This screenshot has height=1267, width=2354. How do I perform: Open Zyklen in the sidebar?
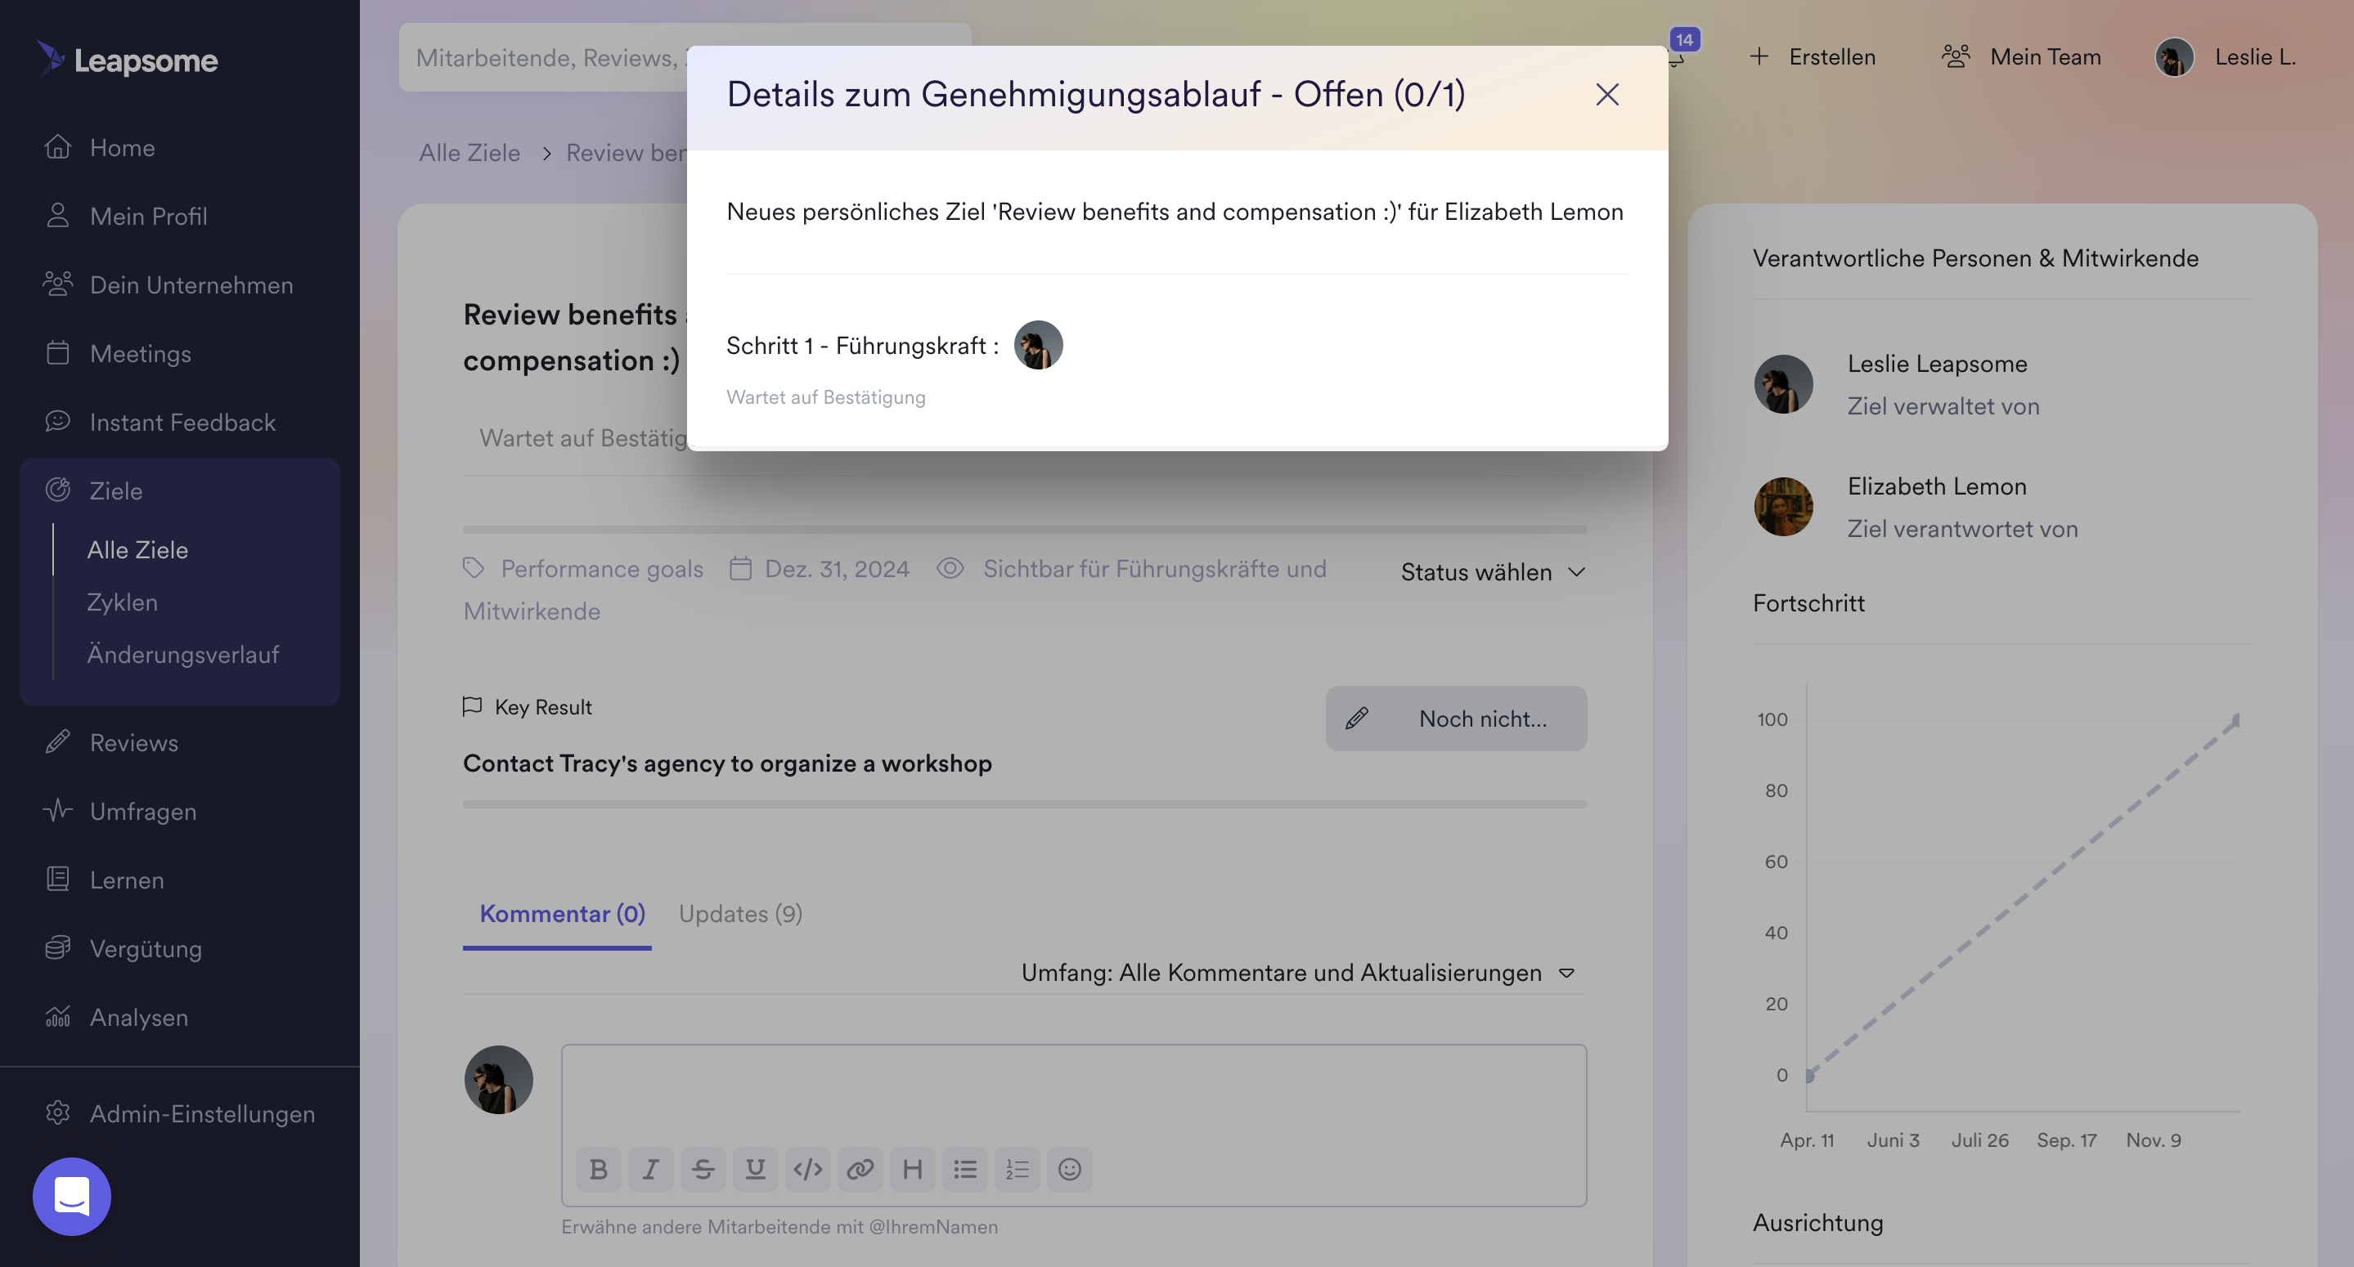123,602
